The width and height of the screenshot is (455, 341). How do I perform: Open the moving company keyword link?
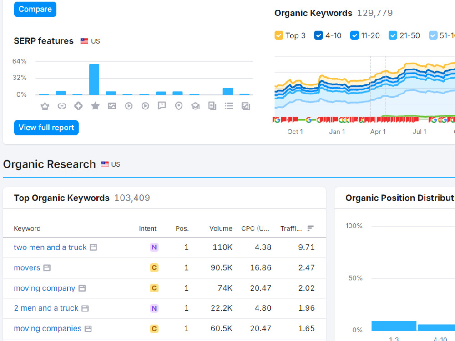click(x=45, y=288)
